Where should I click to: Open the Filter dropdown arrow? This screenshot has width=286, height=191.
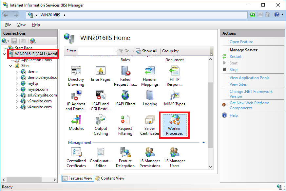[115, 51]
